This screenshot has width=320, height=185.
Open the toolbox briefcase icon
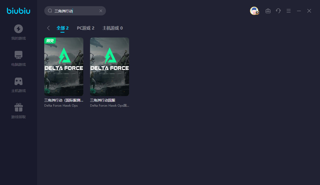click(x=268, y=11)
